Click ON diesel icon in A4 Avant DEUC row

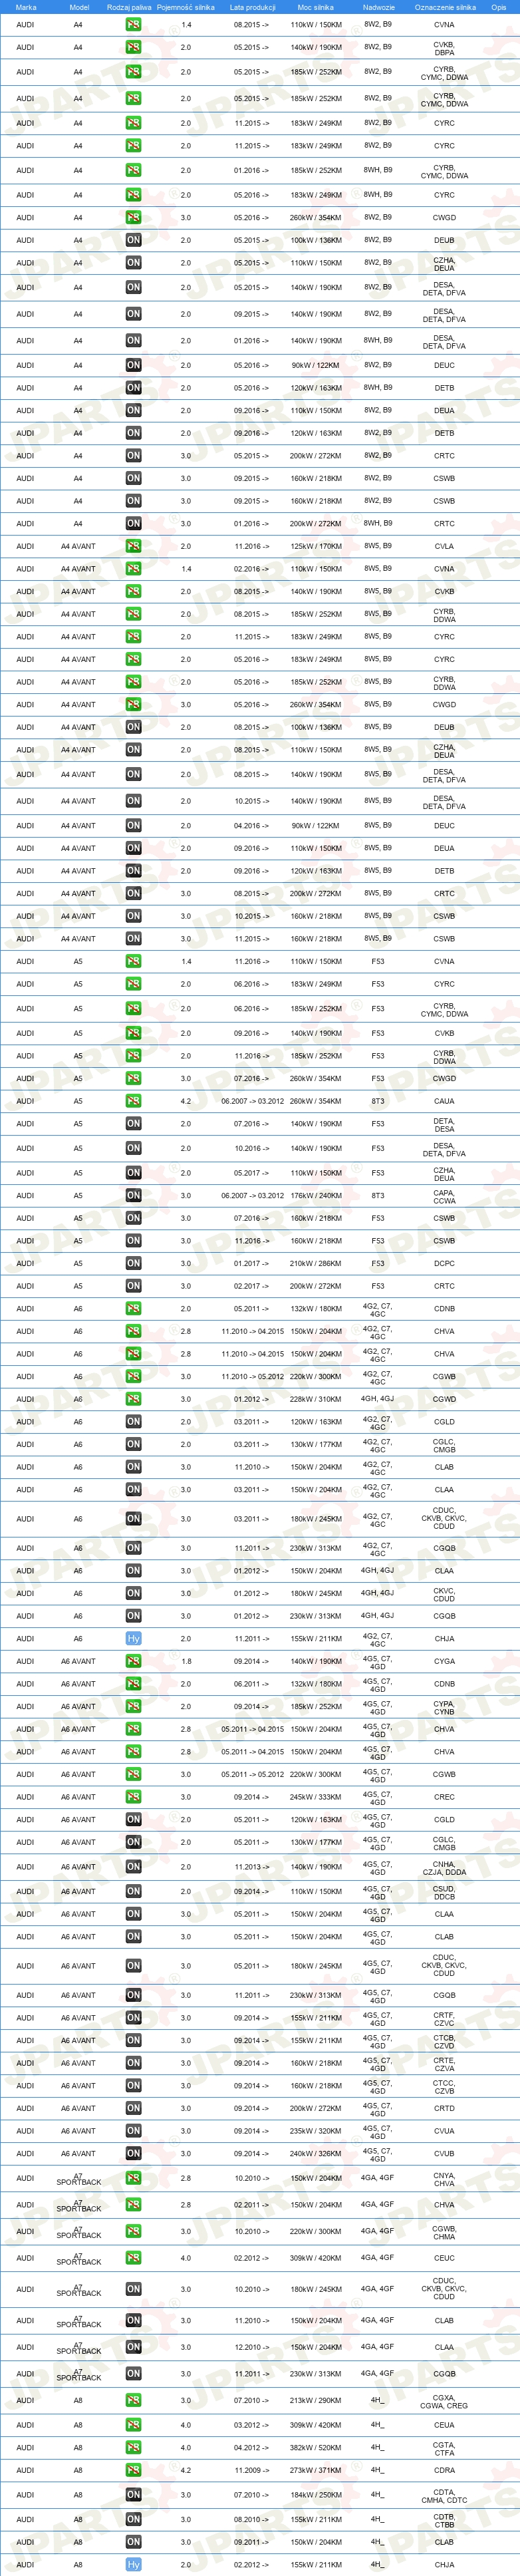pos(133,825)
